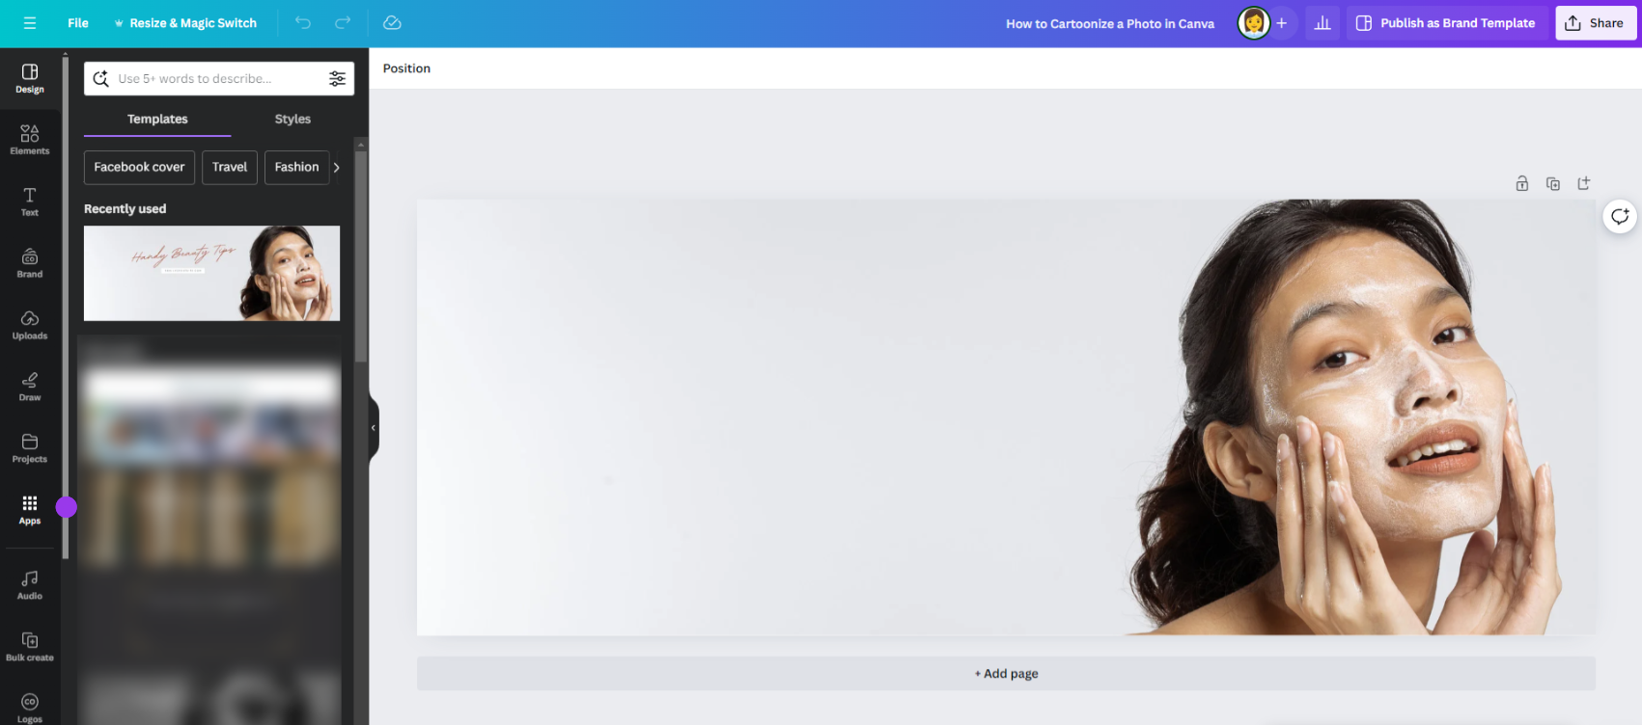
Task: Add a new page via top icon
Action: point(1583,183)
